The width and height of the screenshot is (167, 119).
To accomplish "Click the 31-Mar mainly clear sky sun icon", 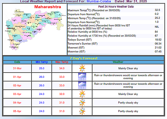I will pyautogui.click(x=82, y=68).
